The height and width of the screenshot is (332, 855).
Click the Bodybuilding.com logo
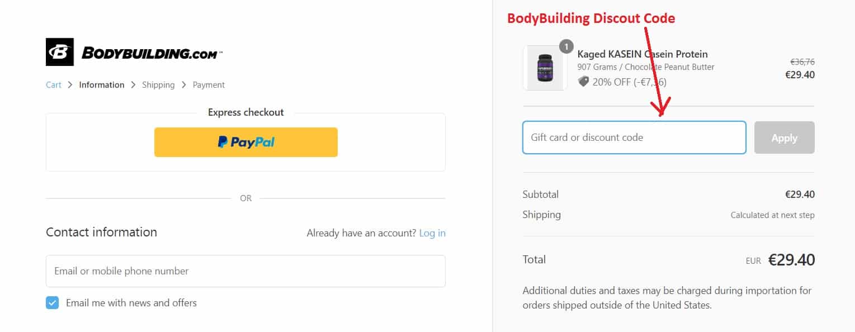tap(134, 51)
